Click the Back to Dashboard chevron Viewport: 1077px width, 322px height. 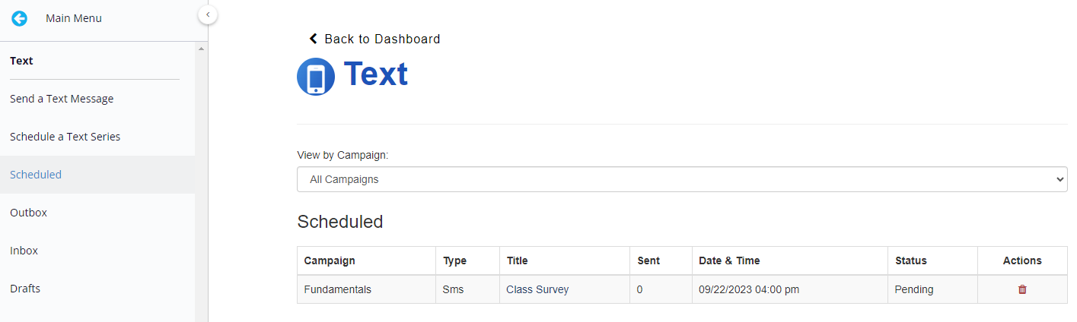point(313,39)
